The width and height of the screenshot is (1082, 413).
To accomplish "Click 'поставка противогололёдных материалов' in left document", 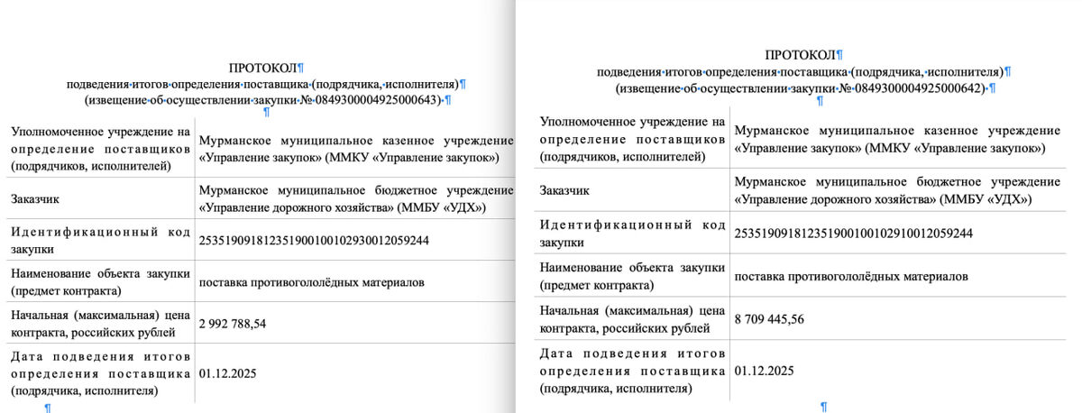I will coord(311,282).
